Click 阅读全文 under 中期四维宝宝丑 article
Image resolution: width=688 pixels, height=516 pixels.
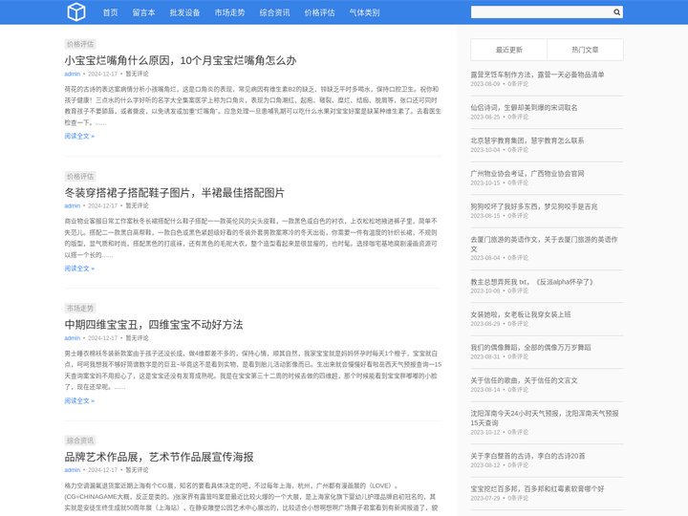(x=79, y=400)
